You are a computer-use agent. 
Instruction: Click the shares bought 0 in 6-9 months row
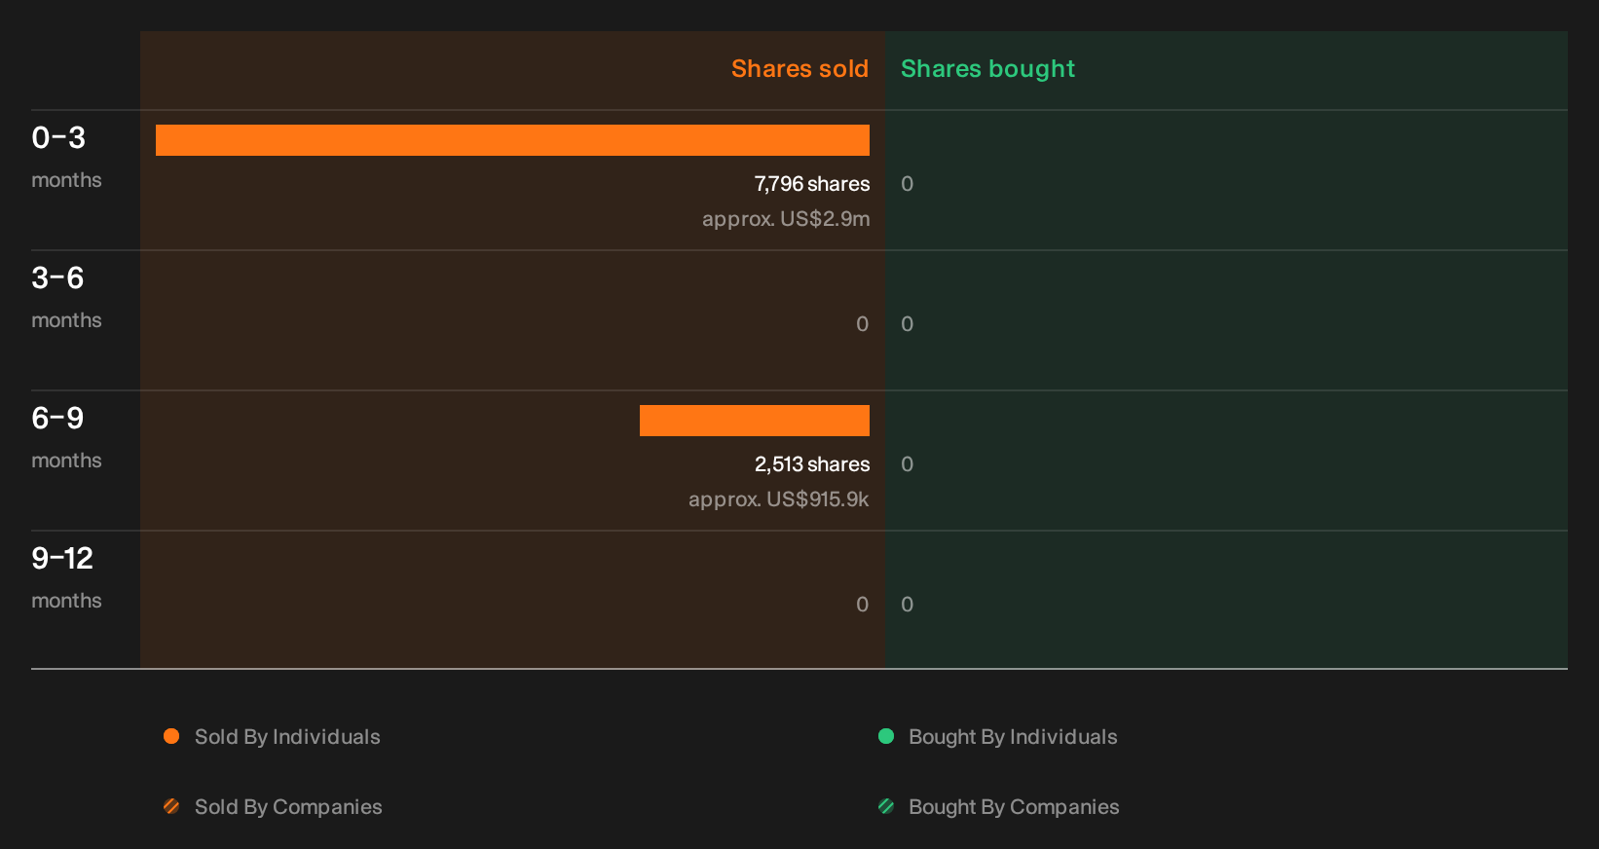[908, 464]
